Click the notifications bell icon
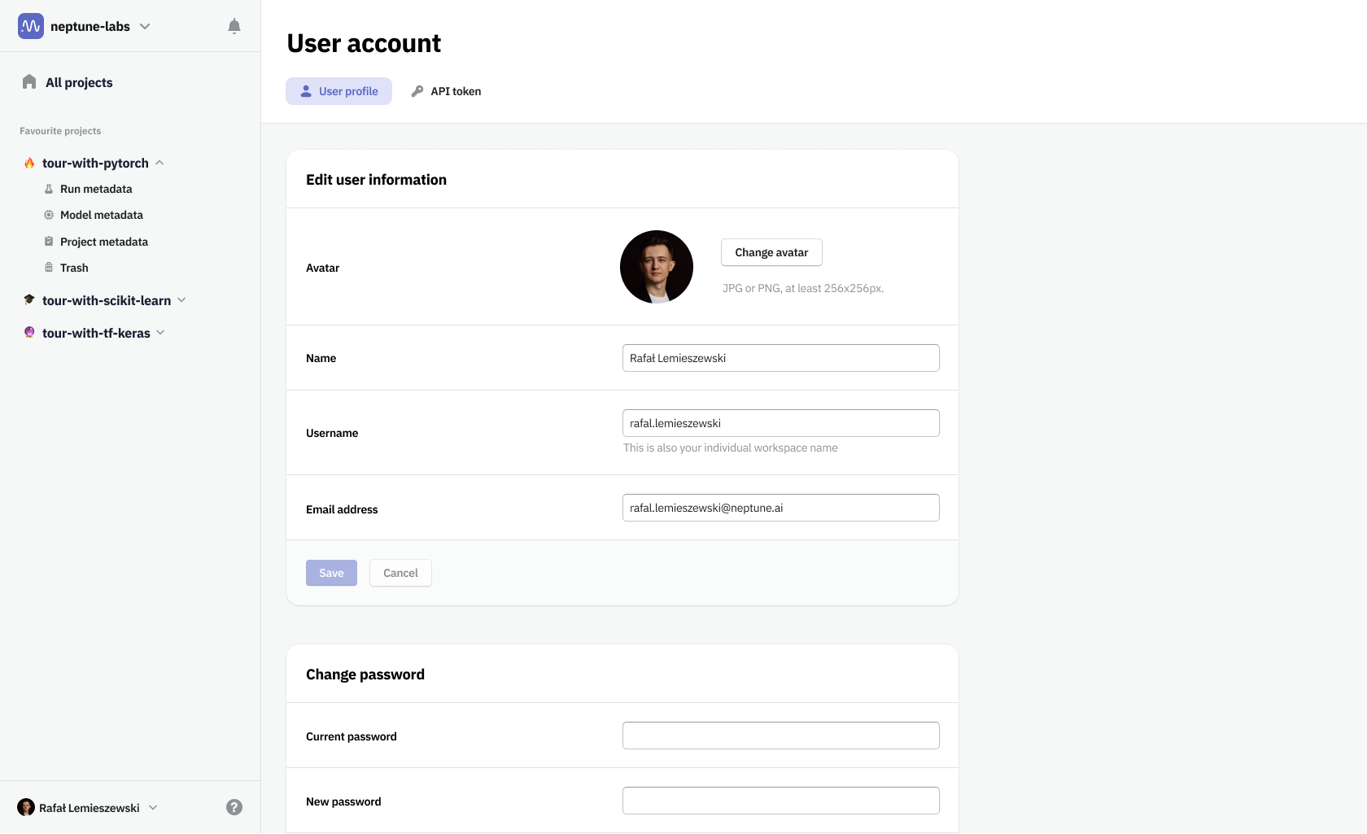The height and width of the screenshot is (834, 1367). coord(234,26)
